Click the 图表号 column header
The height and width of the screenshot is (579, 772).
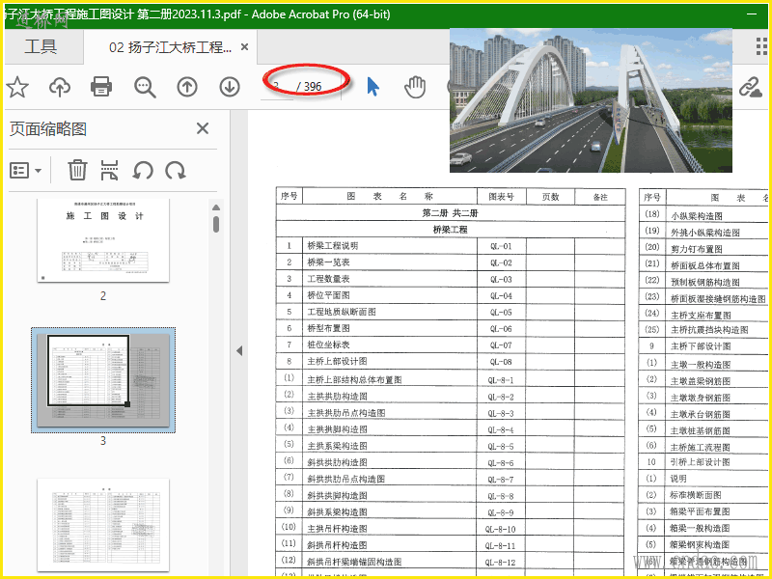pyautogui.click(x=501, y=197)
